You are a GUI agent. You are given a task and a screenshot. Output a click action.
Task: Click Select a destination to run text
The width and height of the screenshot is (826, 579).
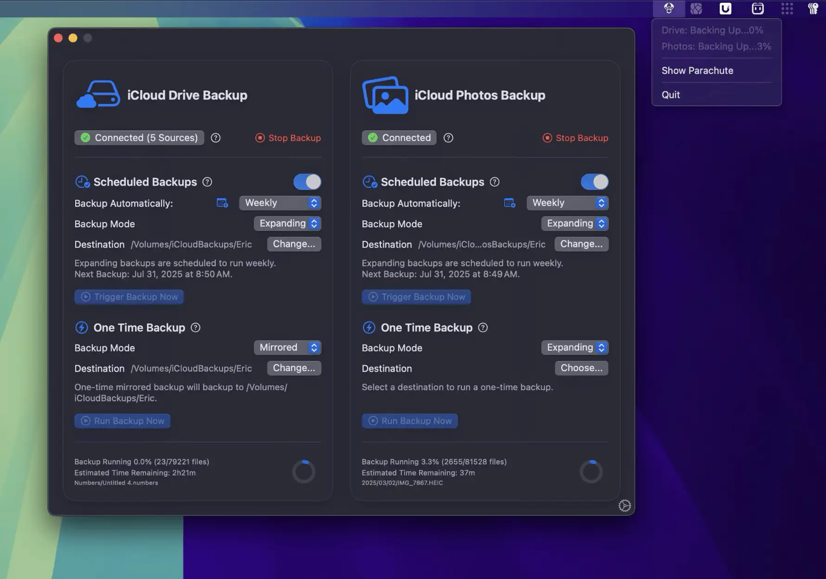tap(457, 387)
